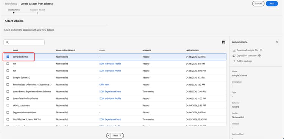The image size is (284, 139).
Task: Sort by NAME column header
Action: (x=16, y=50)
